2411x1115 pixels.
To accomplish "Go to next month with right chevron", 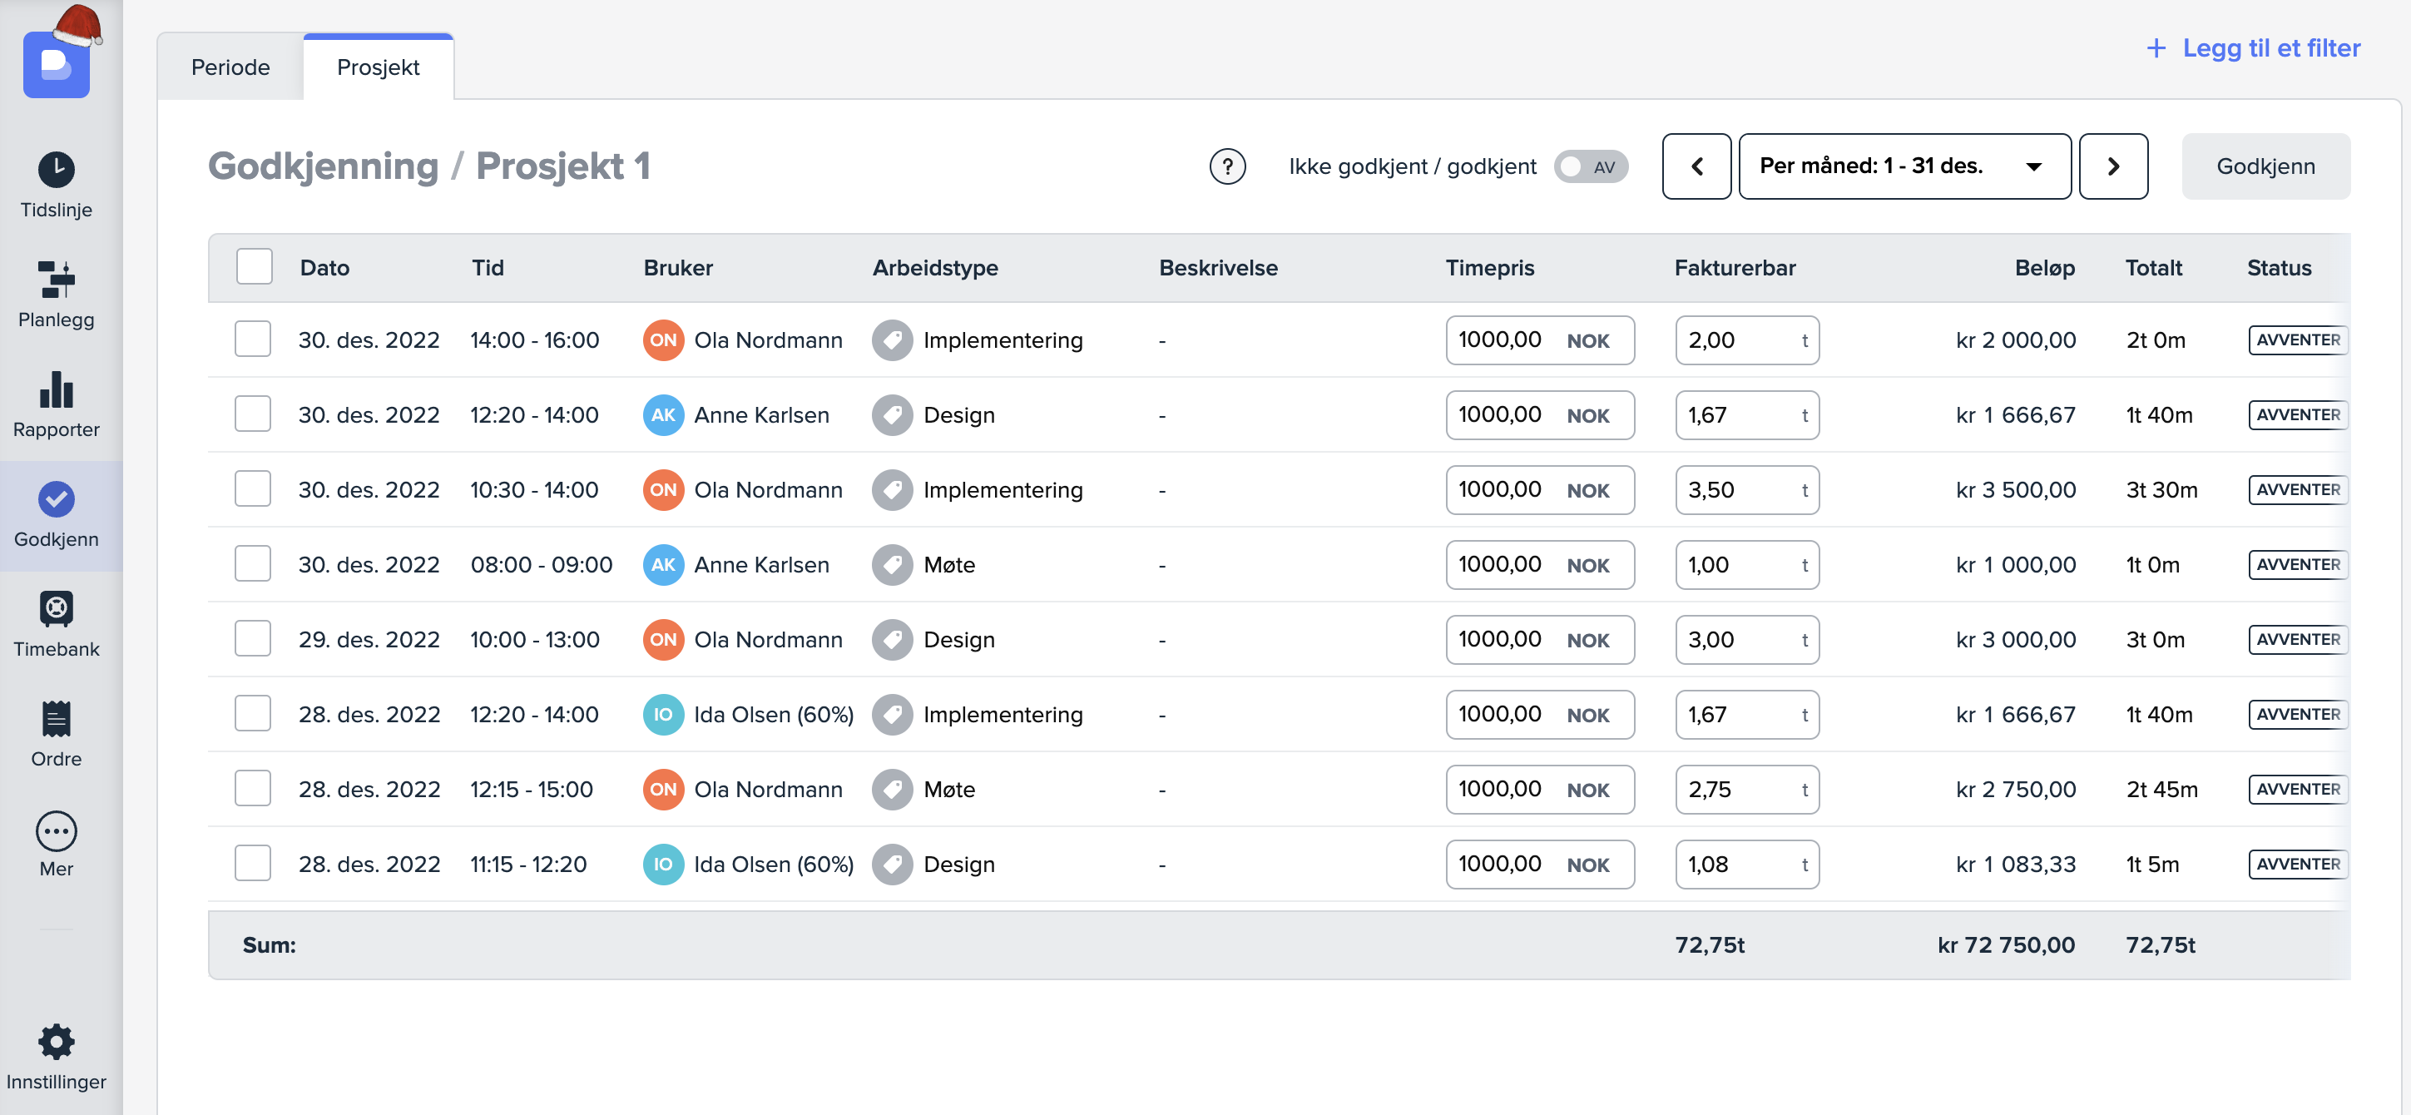I will click(2112, 166).
